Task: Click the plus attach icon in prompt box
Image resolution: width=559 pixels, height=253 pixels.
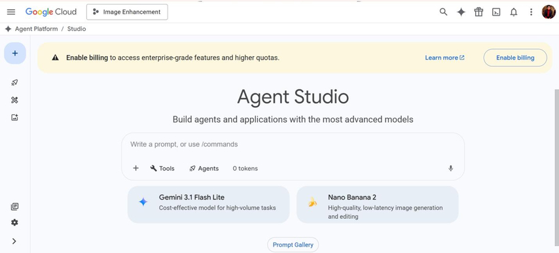Action: [x=135, y=168]
